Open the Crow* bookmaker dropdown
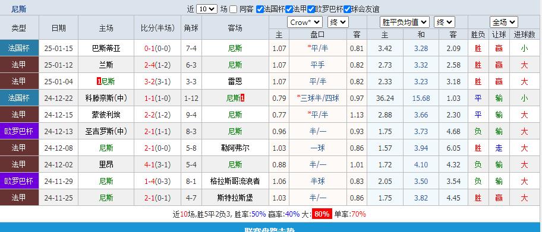The width and height of the screenshot is (542, 232). point(305,23)
